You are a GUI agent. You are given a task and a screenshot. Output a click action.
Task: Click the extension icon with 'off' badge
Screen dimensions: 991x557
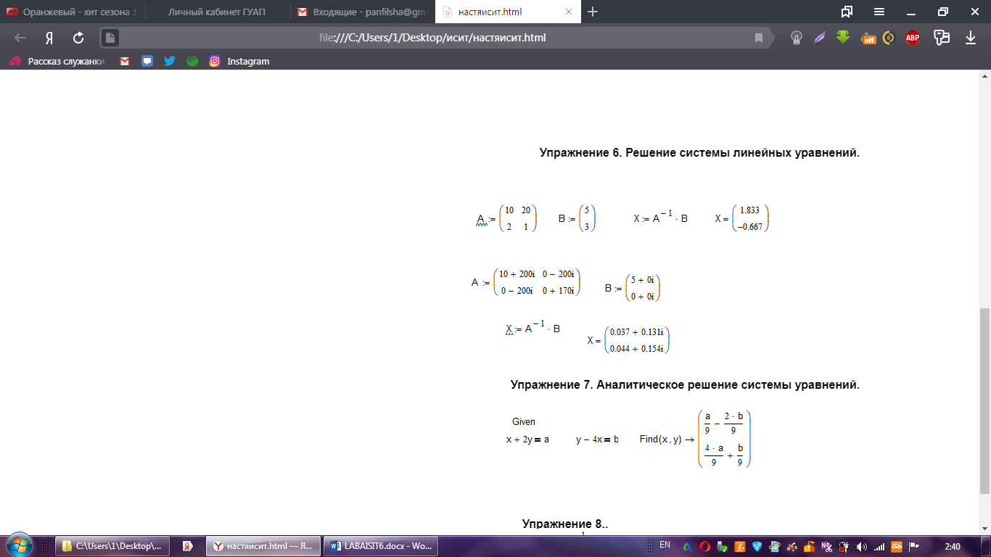[x=868, y=38]
